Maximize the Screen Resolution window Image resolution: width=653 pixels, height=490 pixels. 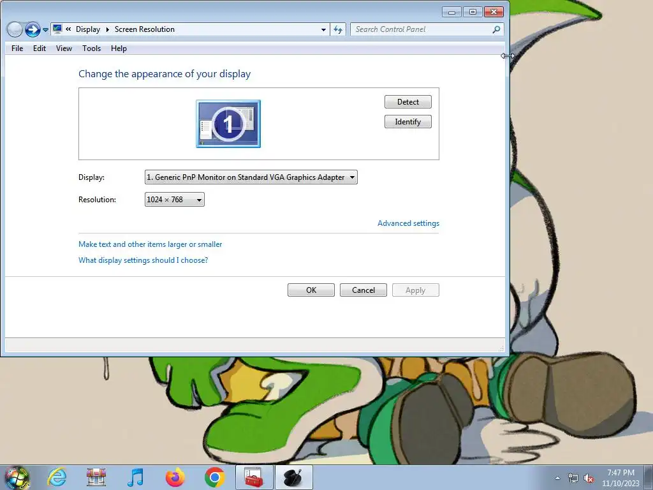[473, 11]
